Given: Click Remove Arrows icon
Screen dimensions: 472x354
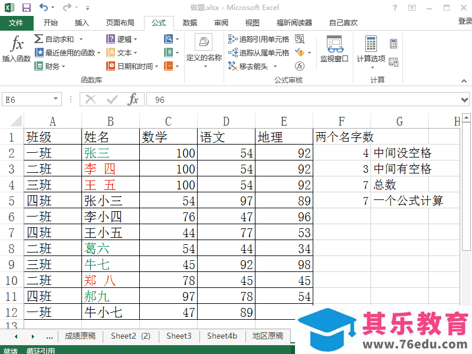Looking at the screenshot, I should pyautogui.click(x=232, y=66).
